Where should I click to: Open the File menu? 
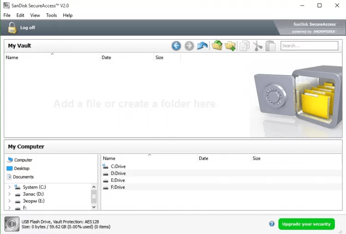(7, 15)
